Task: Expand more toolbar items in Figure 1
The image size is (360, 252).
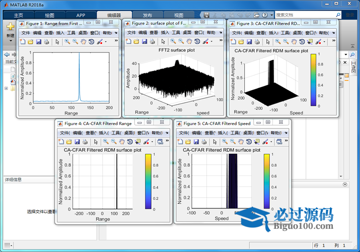Action: pyautogui.click(x=116, y=40)
